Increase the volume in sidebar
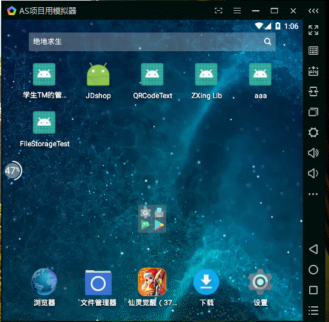 (313, 153)
